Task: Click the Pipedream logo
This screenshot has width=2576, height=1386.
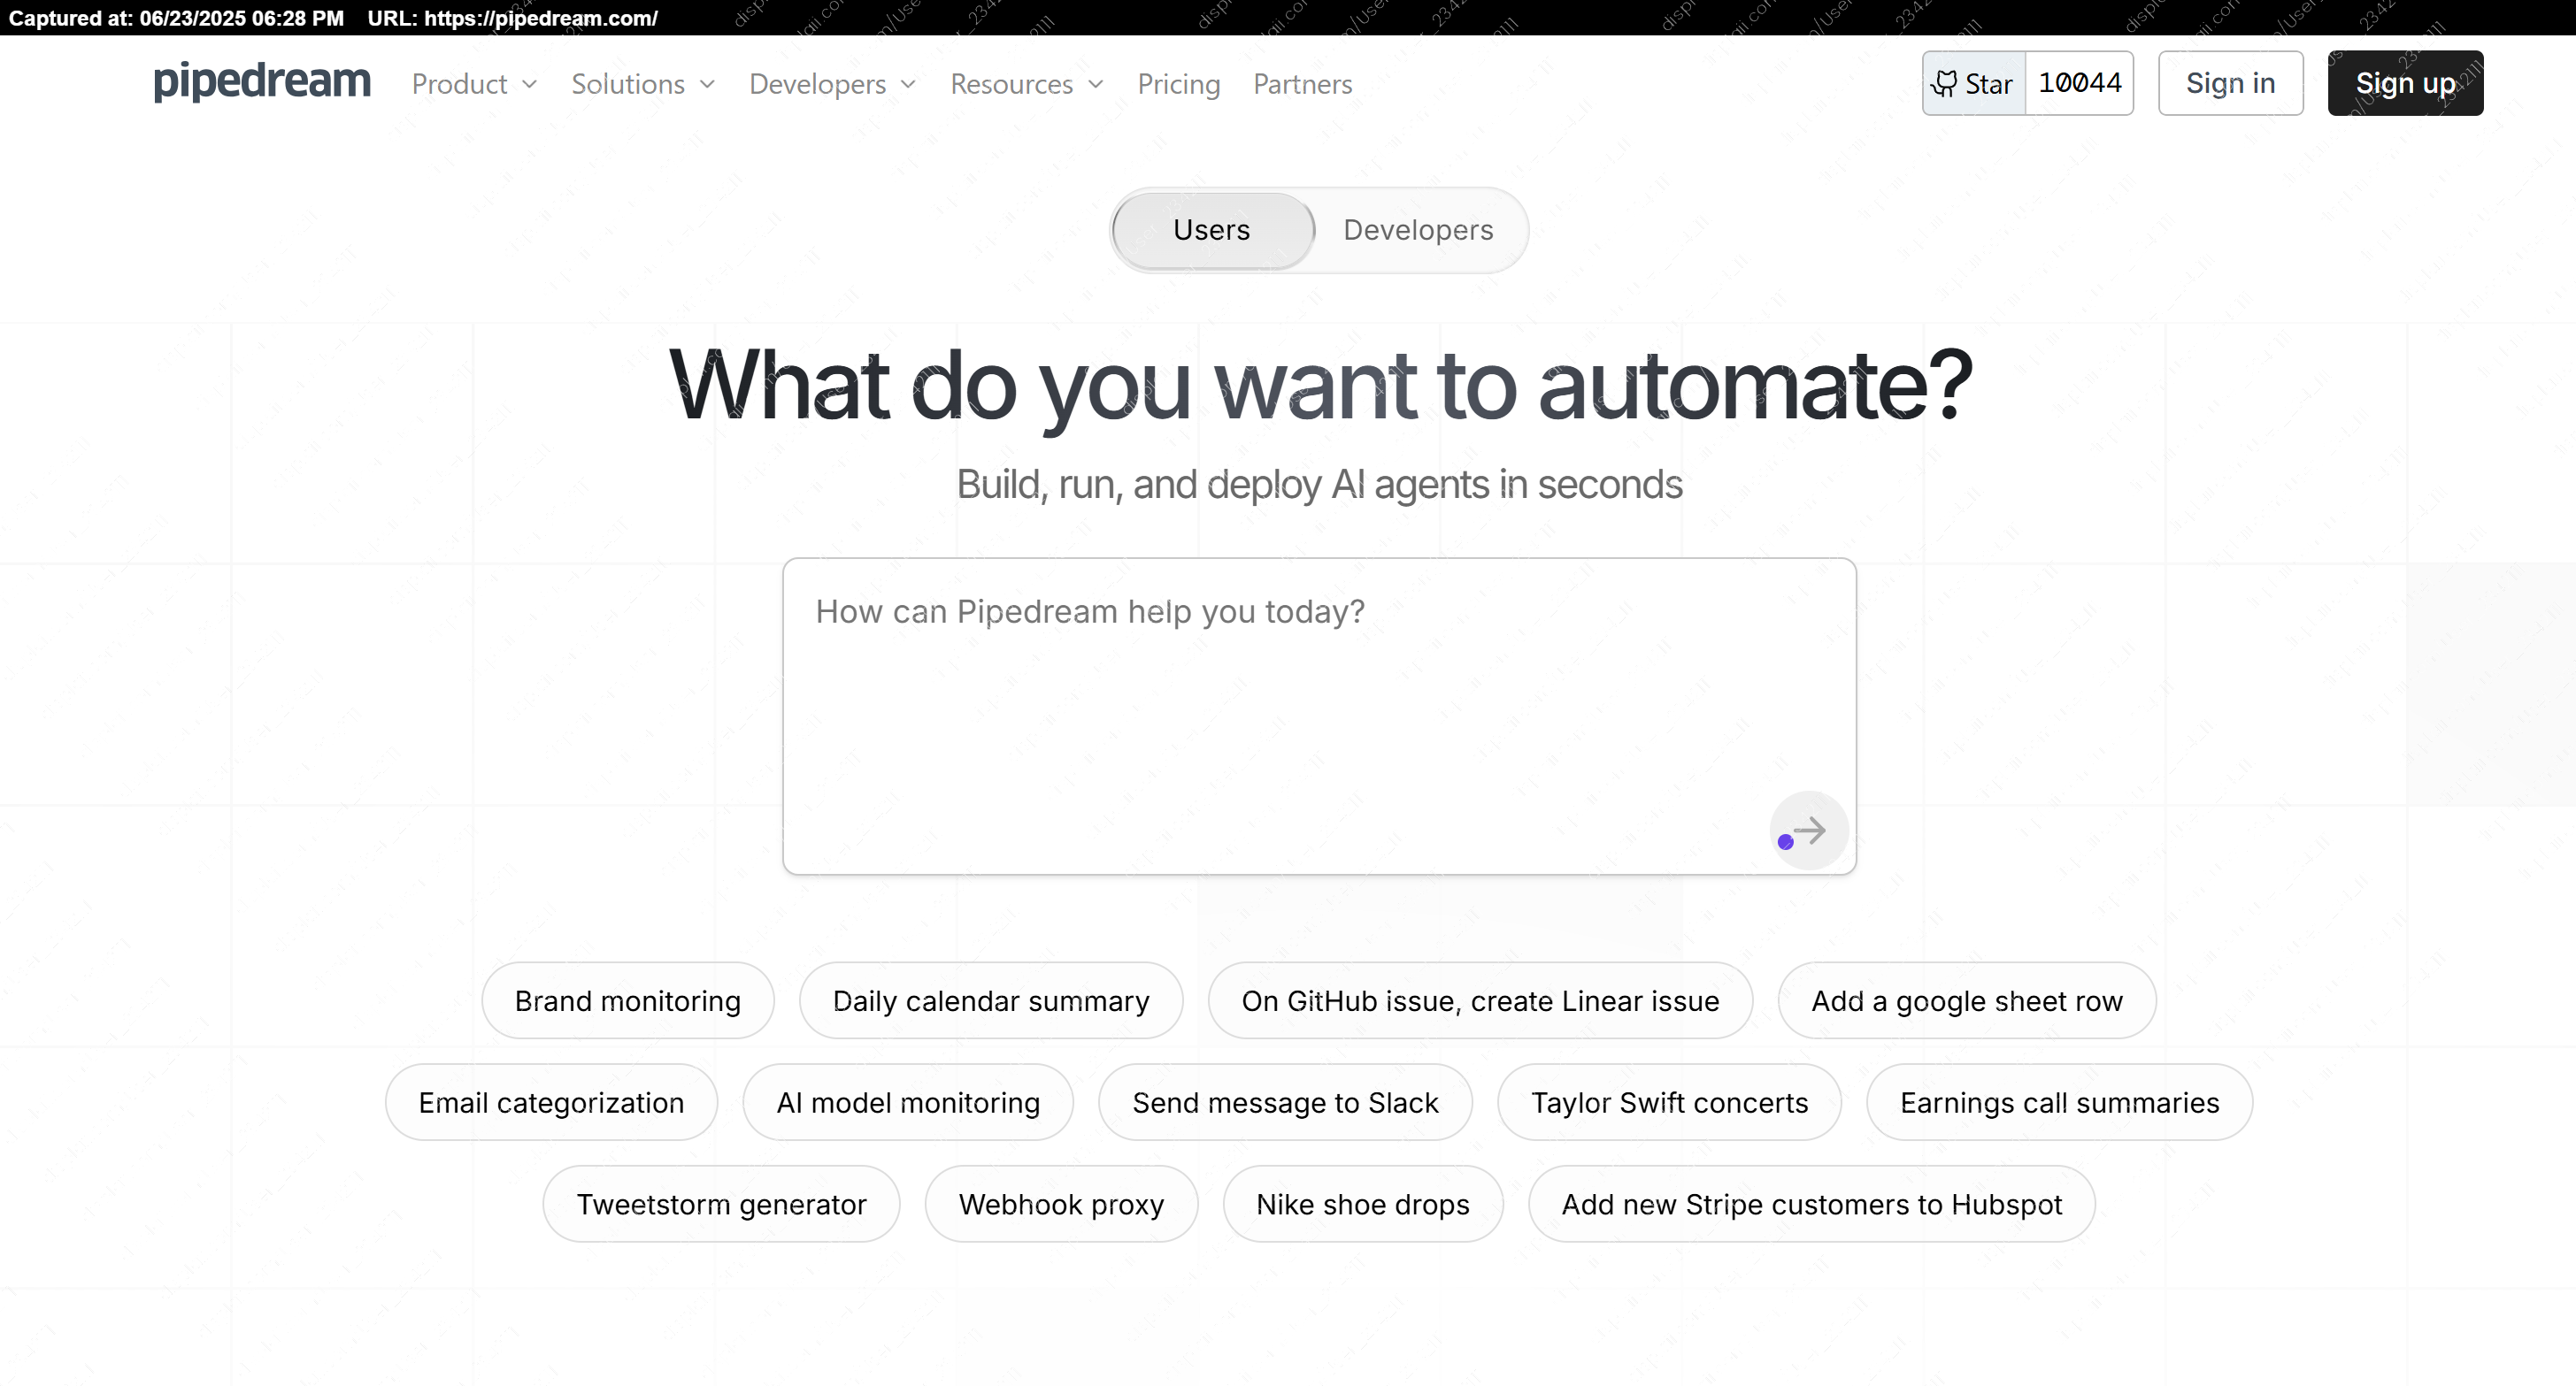Action: [x=262, y=82]
